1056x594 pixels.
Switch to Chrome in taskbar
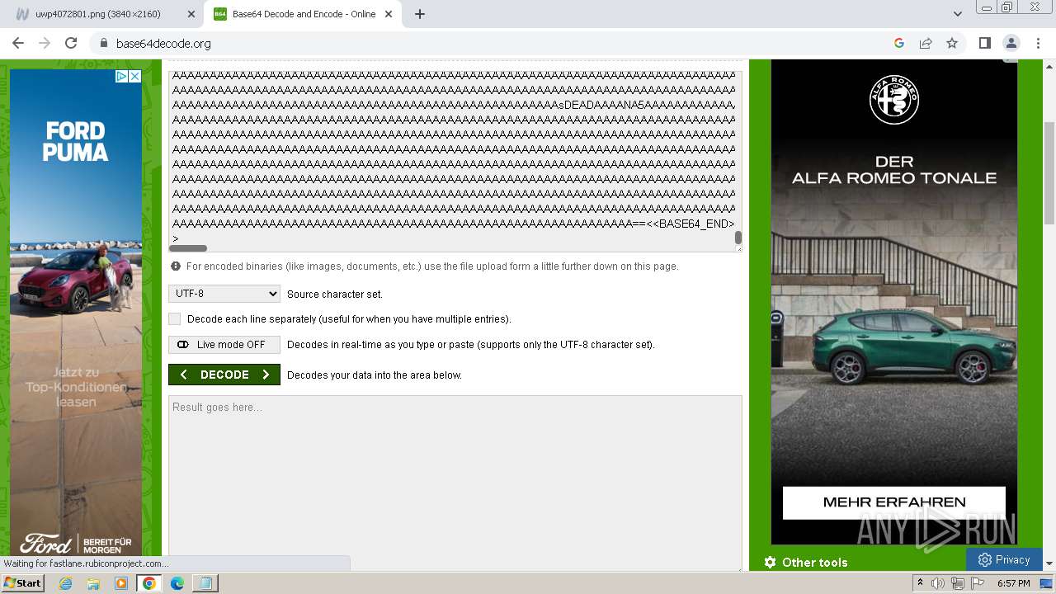click(x=148, y=583)
